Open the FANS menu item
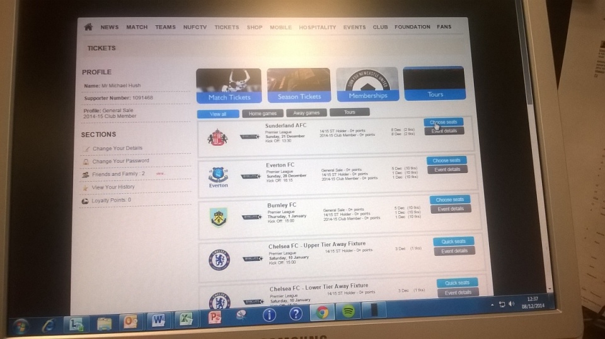 (x=444, y=26)
